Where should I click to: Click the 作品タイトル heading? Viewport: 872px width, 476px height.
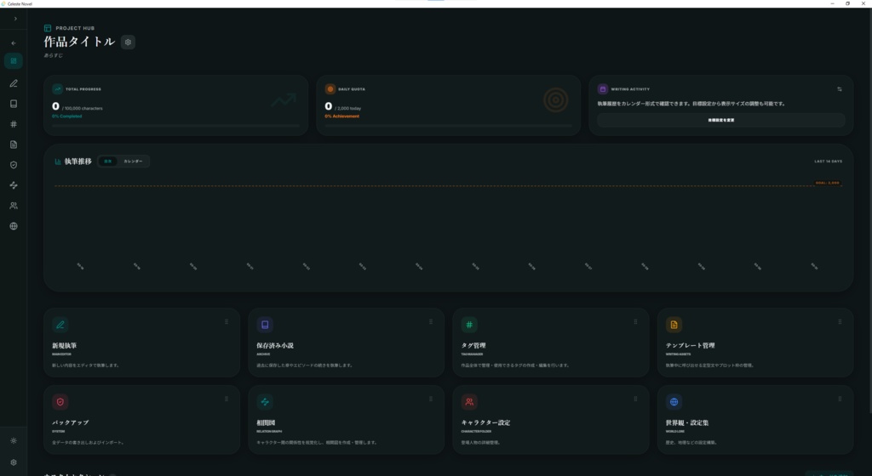pyautogui.click(x=79, y=42)
